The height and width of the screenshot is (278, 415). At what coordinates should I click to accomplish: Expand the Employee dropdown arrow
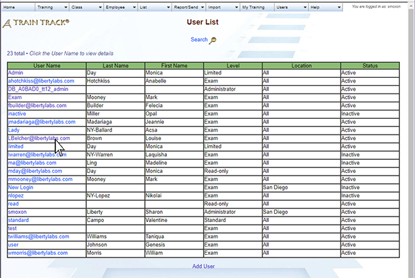(134, 8)
